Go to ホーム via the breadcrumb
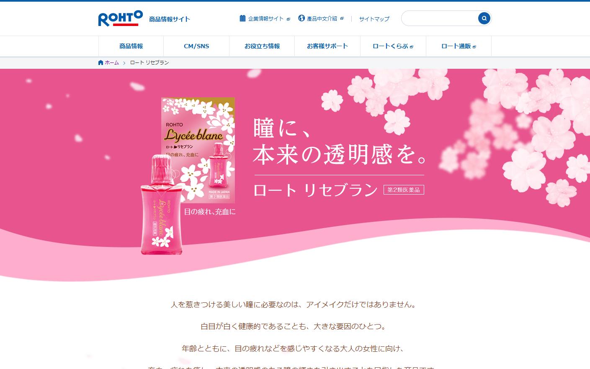Screen dimensions: 590x369 (x=112, y=62)
